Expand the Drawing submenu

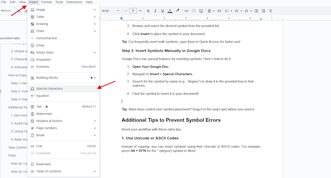point(64,24)
